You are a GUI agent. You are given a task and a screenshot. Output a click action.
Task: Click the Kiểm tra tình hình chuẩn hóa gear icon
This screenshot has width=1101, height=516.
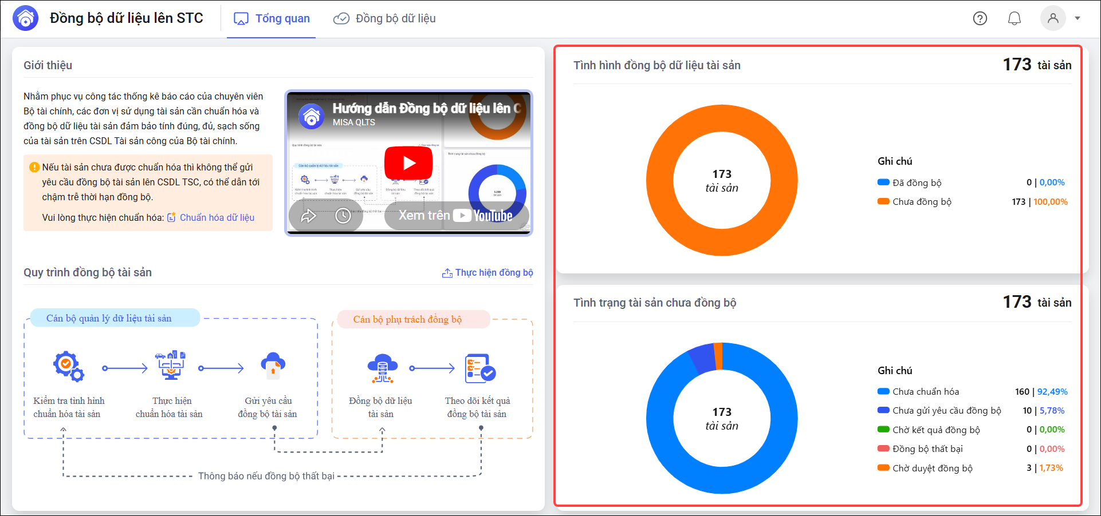point(69,366)
